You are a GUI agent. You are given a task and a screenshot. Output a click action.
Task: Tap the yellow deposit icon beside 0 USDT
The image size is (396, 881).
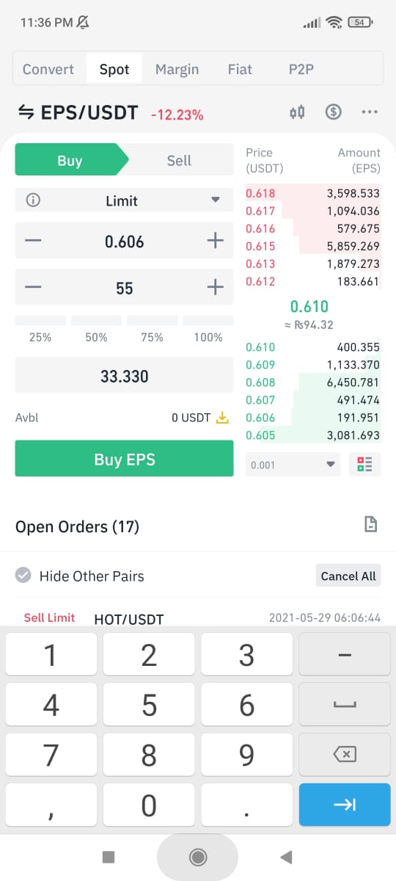pyautogui.click(x=223, y=418)
